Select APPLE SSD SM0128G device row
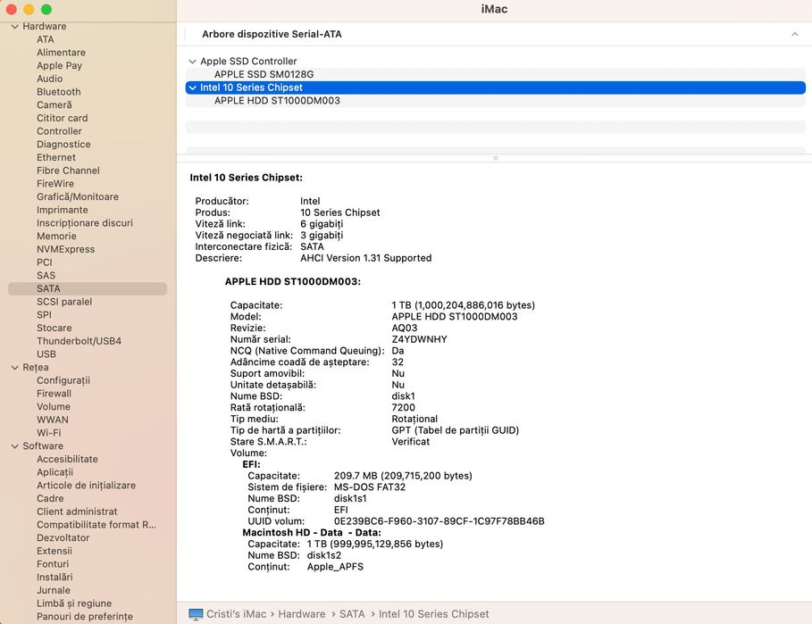 [x=496, y=74]
